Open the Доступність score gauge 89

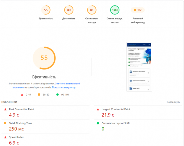[69, 10]
